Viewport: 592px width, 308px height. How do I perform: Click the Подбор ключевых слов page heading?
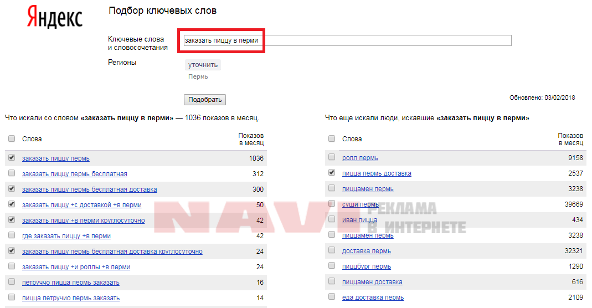pyautogui.click(x=163, y=11)
